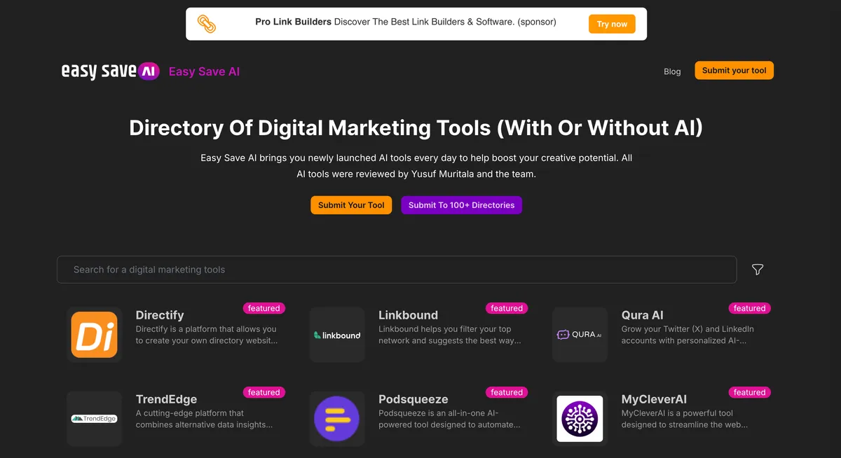Open the Linkbound logo thumbnail
Screen dimensions: 841x458
pos(337,335)
